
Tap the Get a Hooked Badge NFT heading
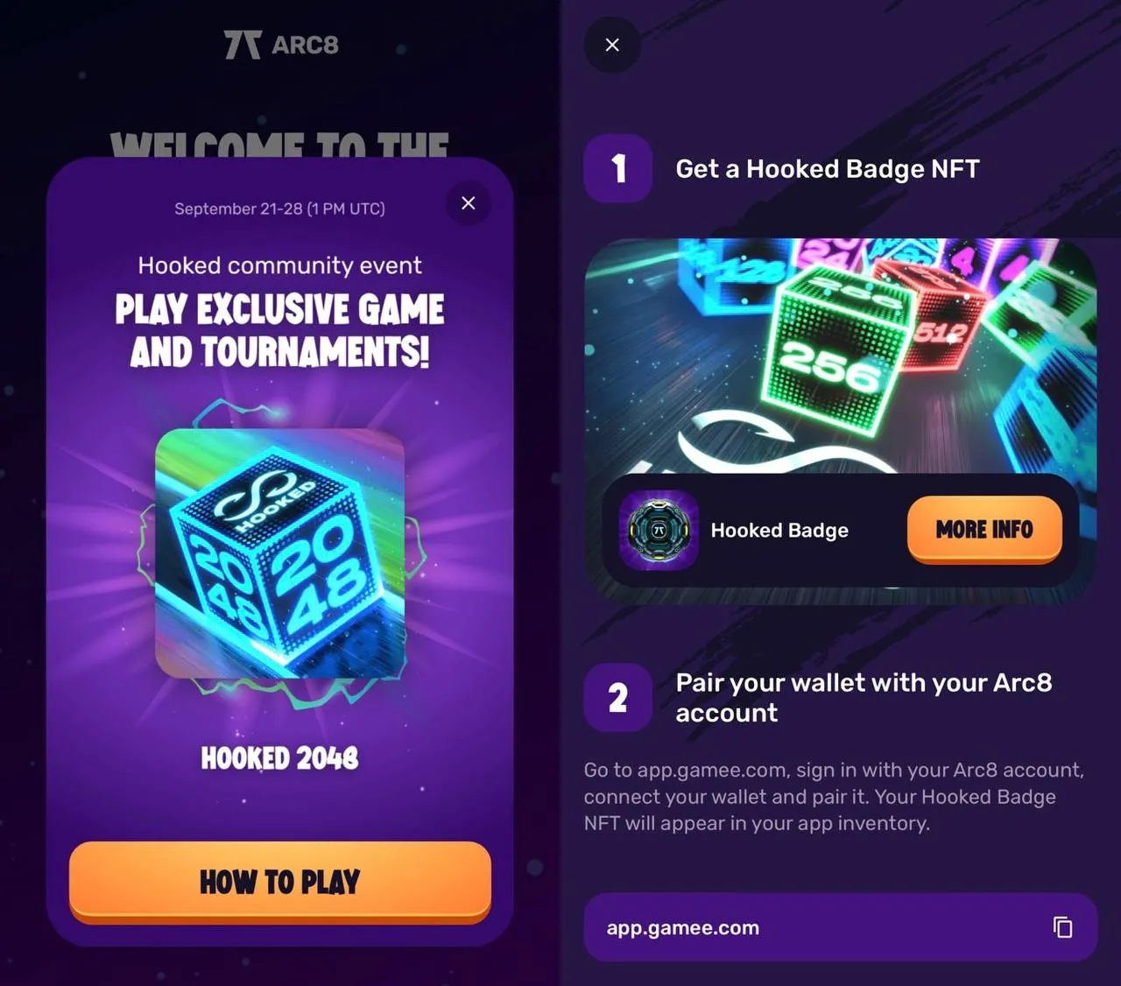(828, 169)
